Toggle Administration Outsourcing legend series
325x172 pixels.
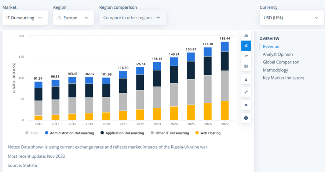(69, 133)
